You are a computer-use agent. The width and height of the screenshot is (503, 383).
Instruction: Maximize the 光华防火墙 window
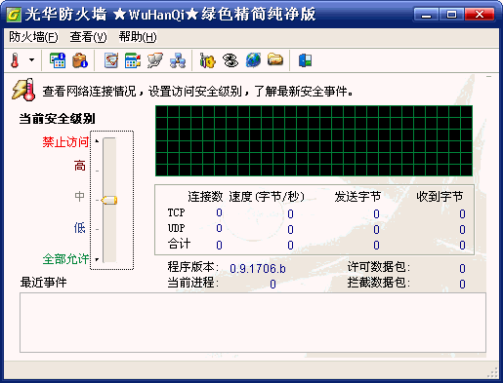coord(451,15)
